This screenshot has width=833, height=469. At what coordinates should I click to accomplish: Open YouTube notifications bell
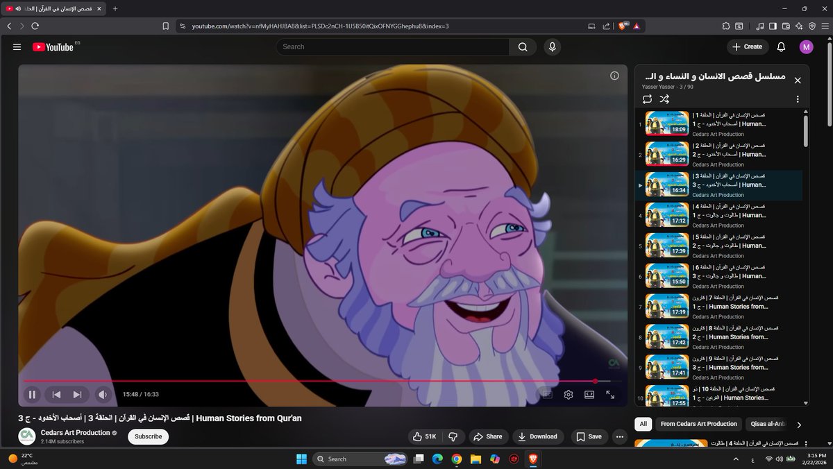[x=781, y=46]
